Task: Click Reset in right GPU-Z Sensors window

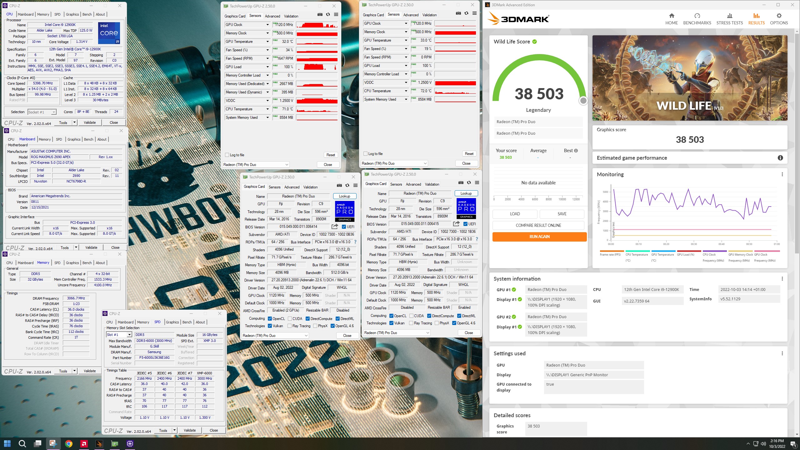Action: 469,154
